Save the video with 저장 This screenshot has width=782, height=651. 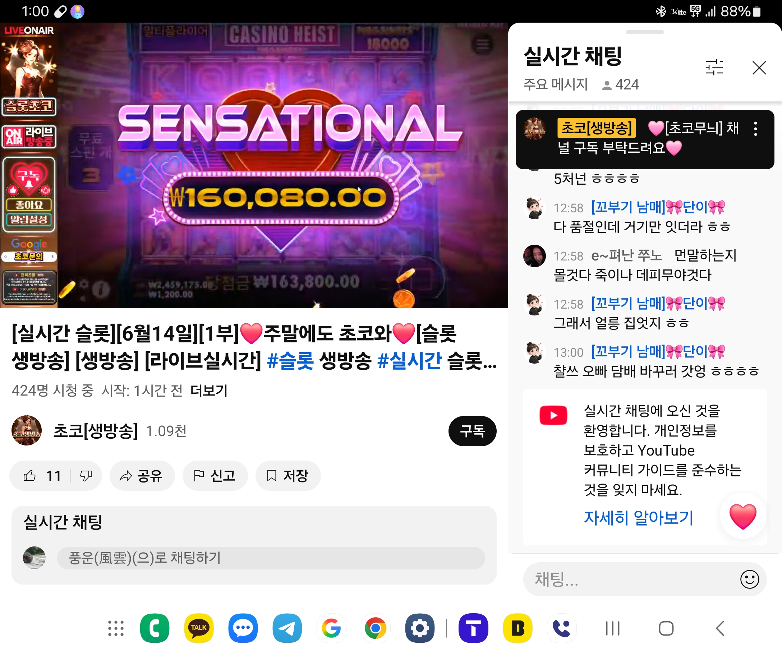tap(288, 476)
